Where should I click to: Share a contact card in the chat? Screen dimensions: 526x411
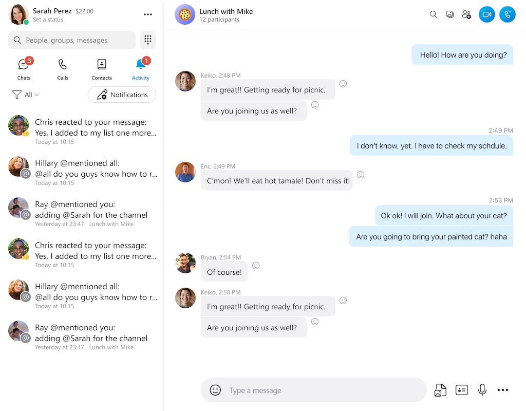click(461, 390)
